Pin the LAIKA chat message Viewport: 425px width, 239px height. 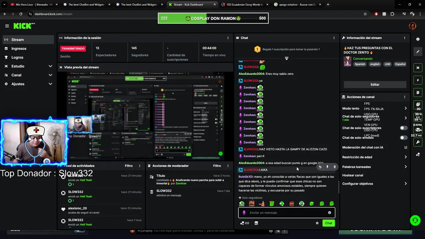(327, 167)
